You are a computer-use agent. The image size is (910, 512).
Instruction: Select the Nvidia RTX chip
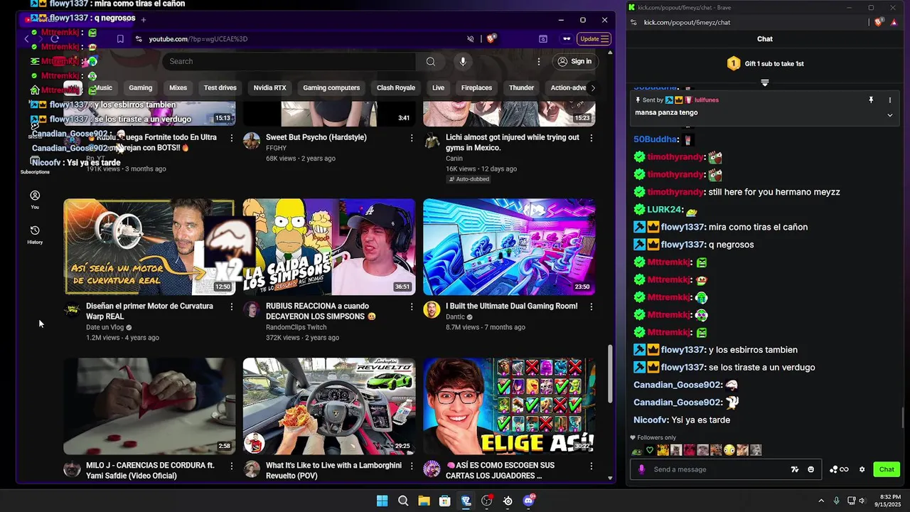[270, 87]
